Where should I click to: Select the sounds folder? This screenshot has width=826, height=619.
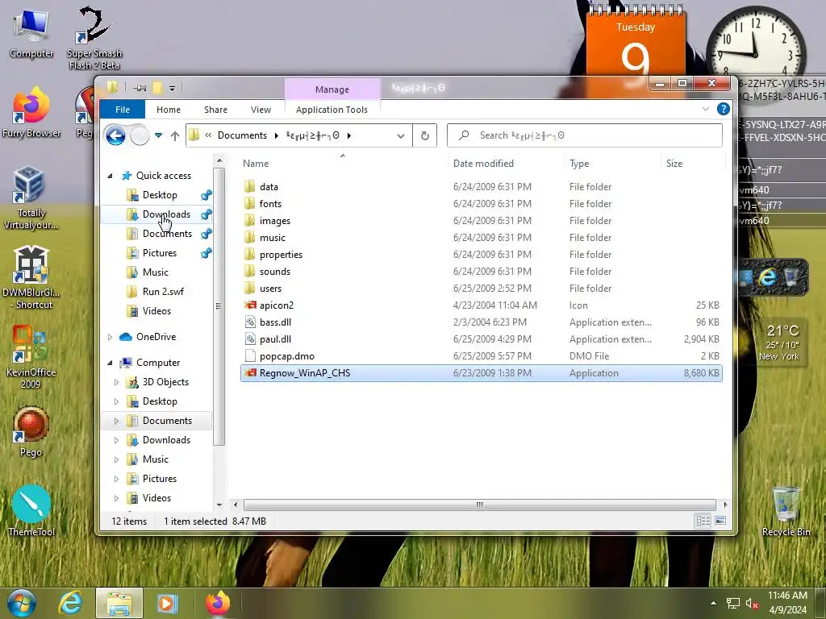click(x=481, y=272)
